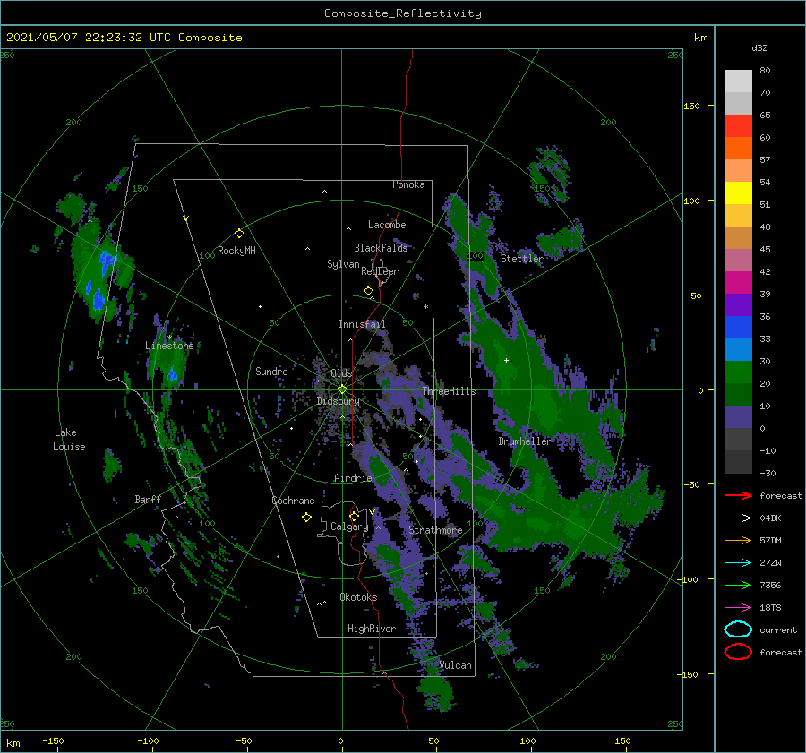Click the dBZ legend heading
Screen dimensions: 806x753
pos(759,47)
